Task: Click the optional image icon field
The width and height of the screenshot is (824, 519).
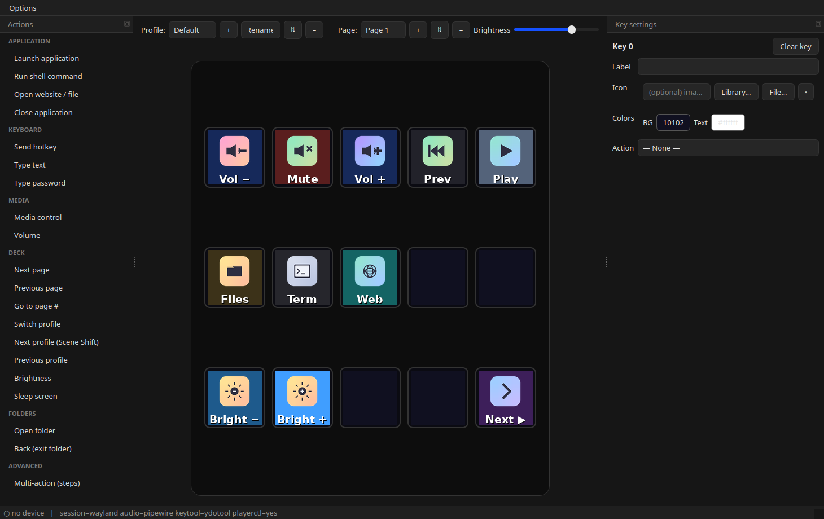Action: pos(677,92)
